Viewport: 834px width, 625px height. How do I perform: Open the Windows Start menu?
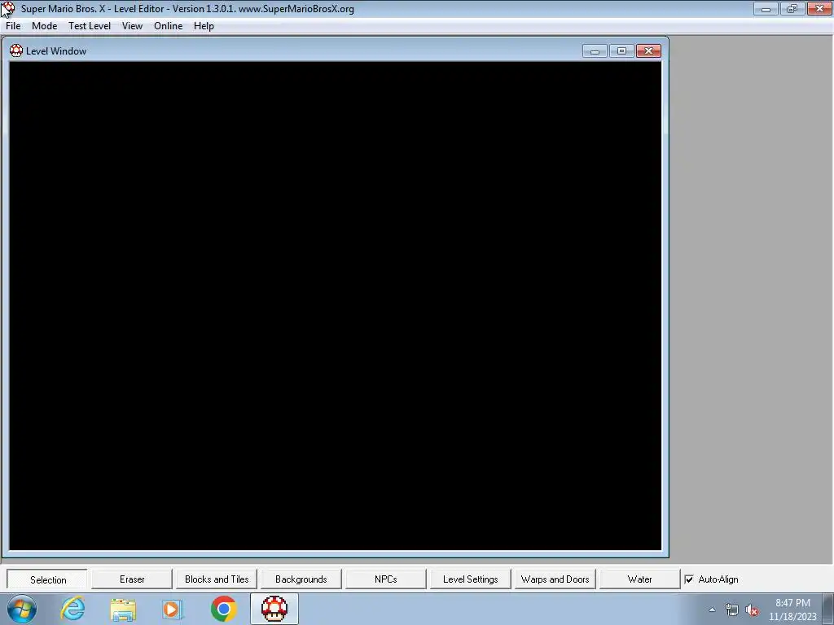pyautogui.click(x=22, y=609)
